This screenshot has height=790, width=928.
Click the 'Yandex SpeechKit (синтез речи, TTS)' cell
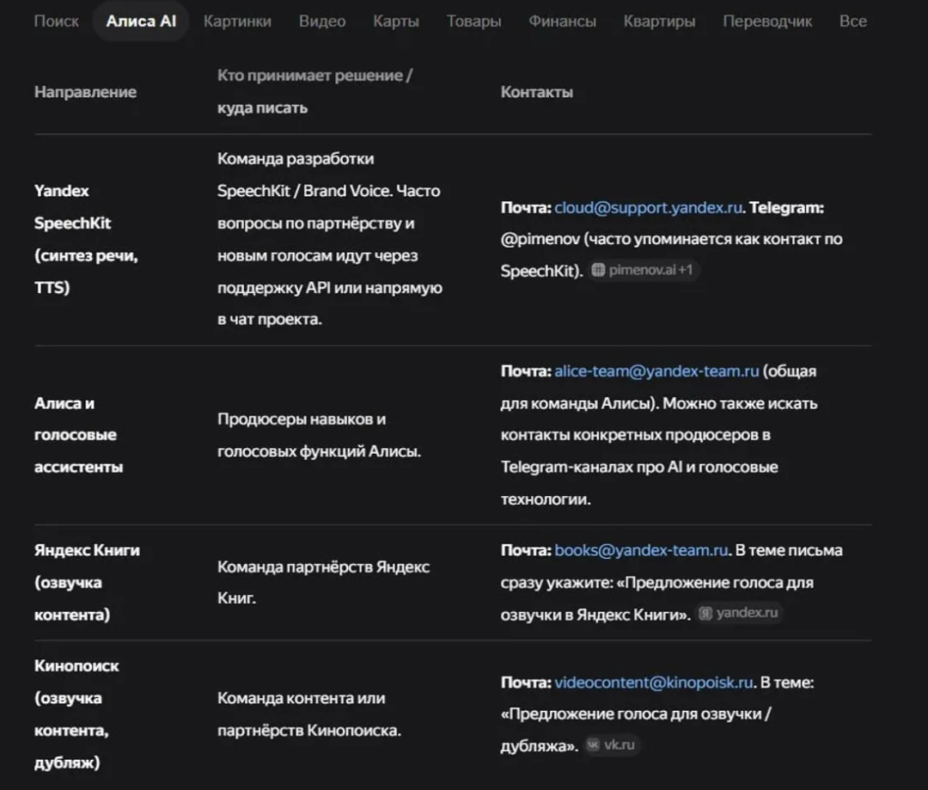click(x=87, y=239)
